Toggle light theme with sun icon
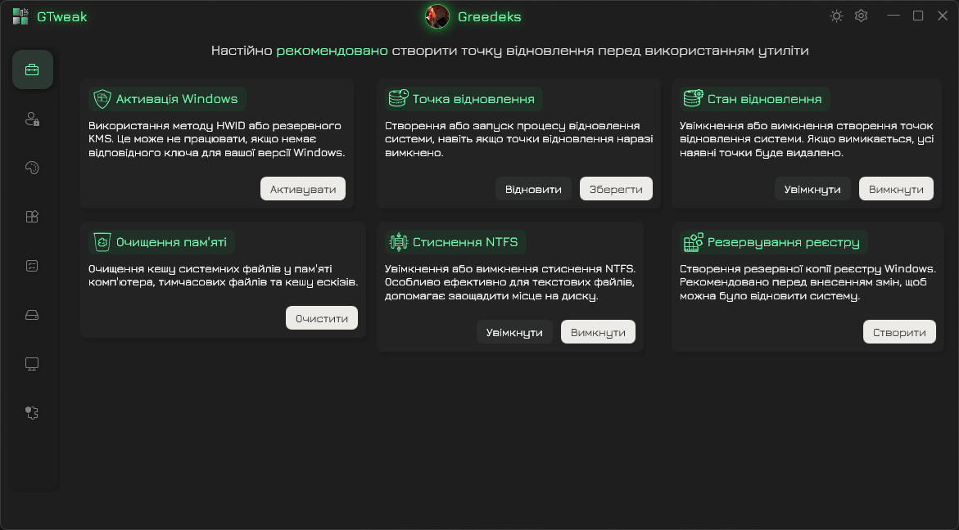This screenshot has height=530, width=959. (x=836, y=16)
